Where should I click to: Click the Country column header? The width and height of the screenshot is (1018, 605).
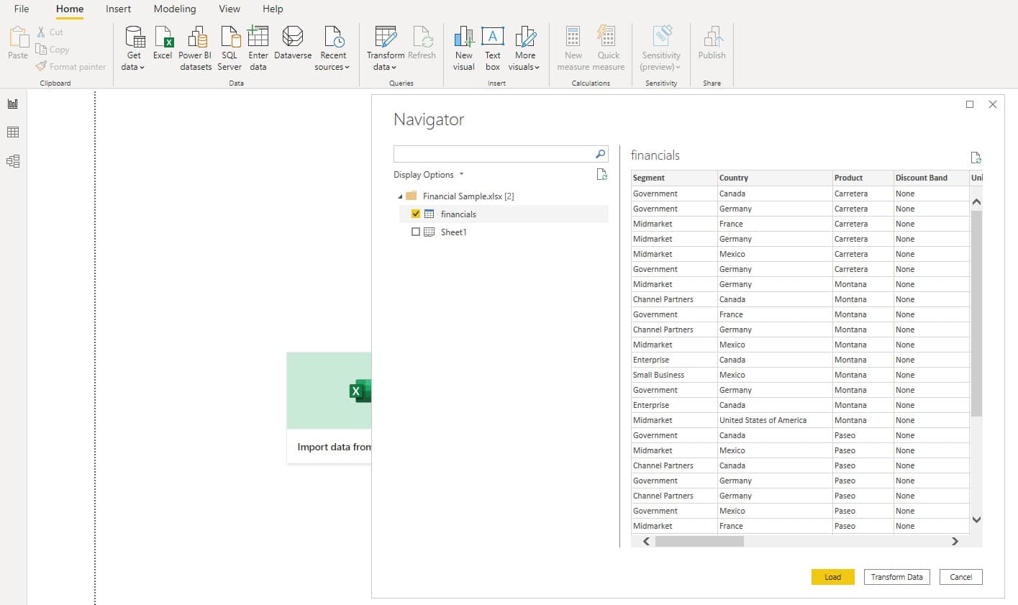click(x=775, y=178)
